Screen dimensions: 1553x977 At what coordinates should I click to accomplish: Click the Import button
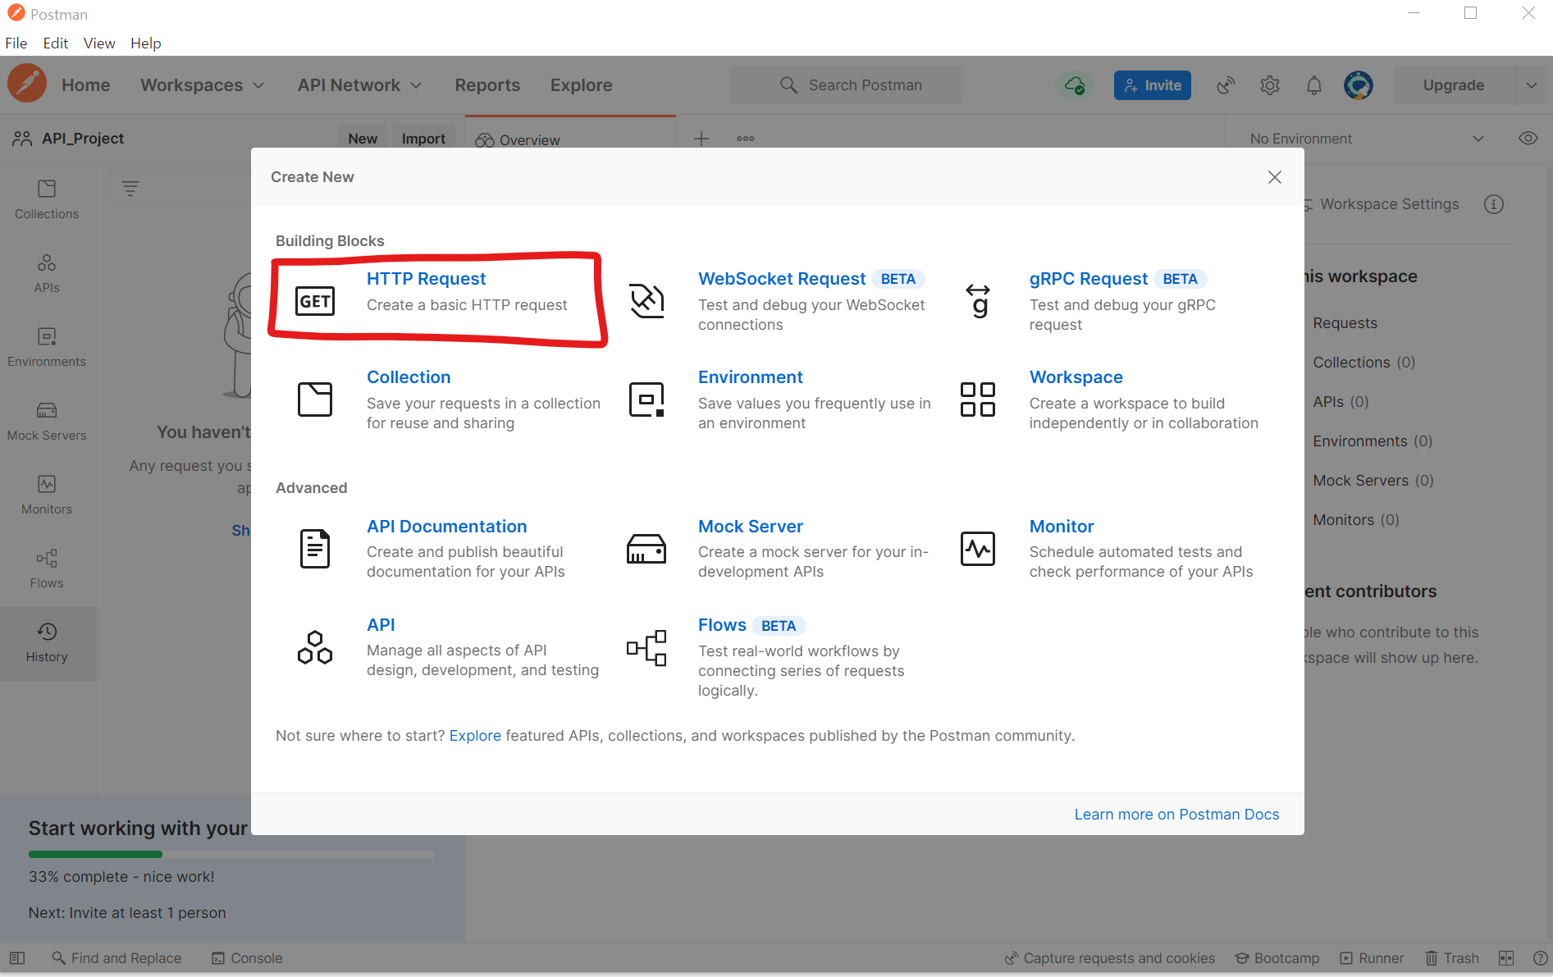tap(423, 138)
